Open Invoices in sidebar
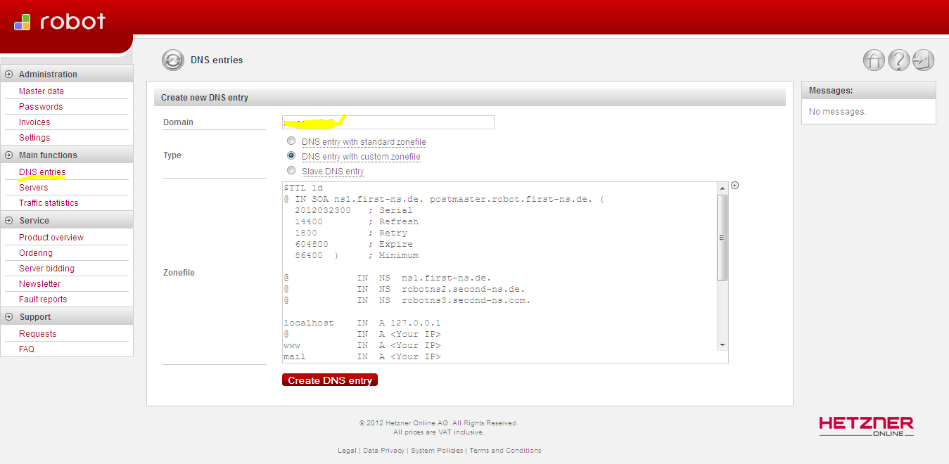Viewport: 949px width, 464px height. (x=34, y=122)
